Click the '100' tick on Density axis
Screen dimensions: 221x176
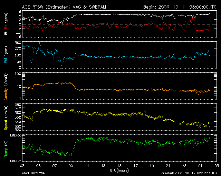[x=18, y=74]
